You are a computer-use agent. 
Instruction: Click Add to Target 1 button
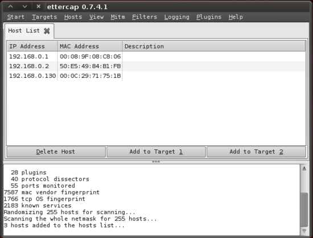(x=156, y=152)
